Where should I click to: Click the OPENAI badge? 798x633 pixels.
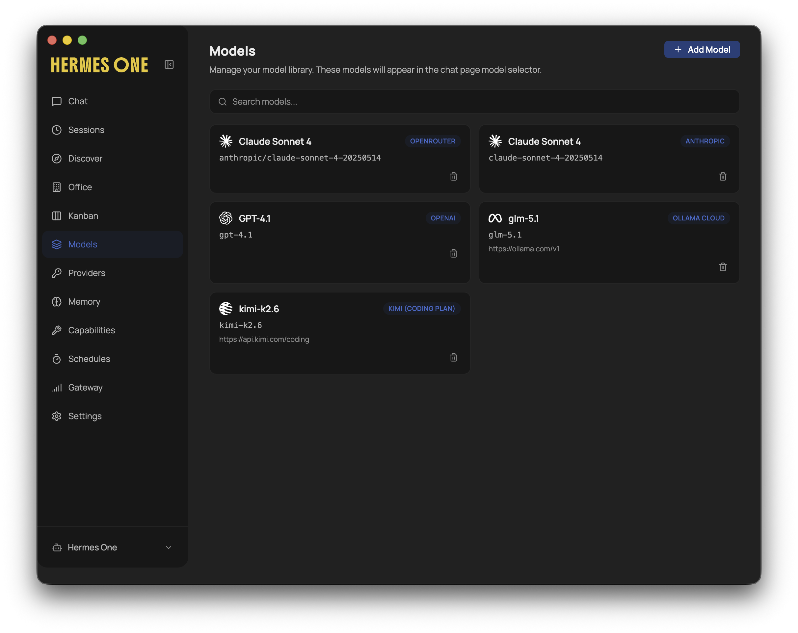coord(443,218)
